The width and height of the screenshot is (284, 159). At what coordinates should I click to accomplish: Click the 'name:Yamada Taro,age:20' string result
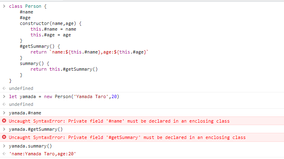(42, 154)
